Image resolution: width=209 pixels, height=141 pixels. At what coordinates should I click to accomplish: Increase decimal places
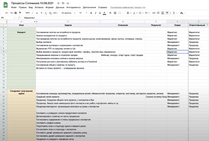50,13
